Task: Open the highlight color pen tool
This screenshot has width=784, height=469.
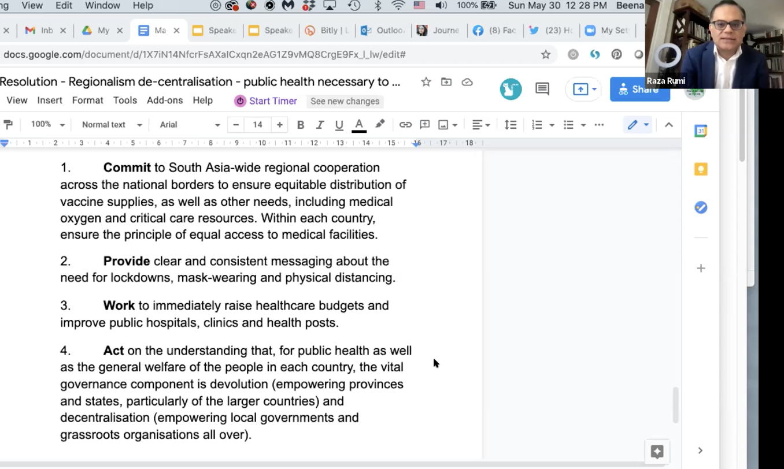Action: click(x=380, y=125)
